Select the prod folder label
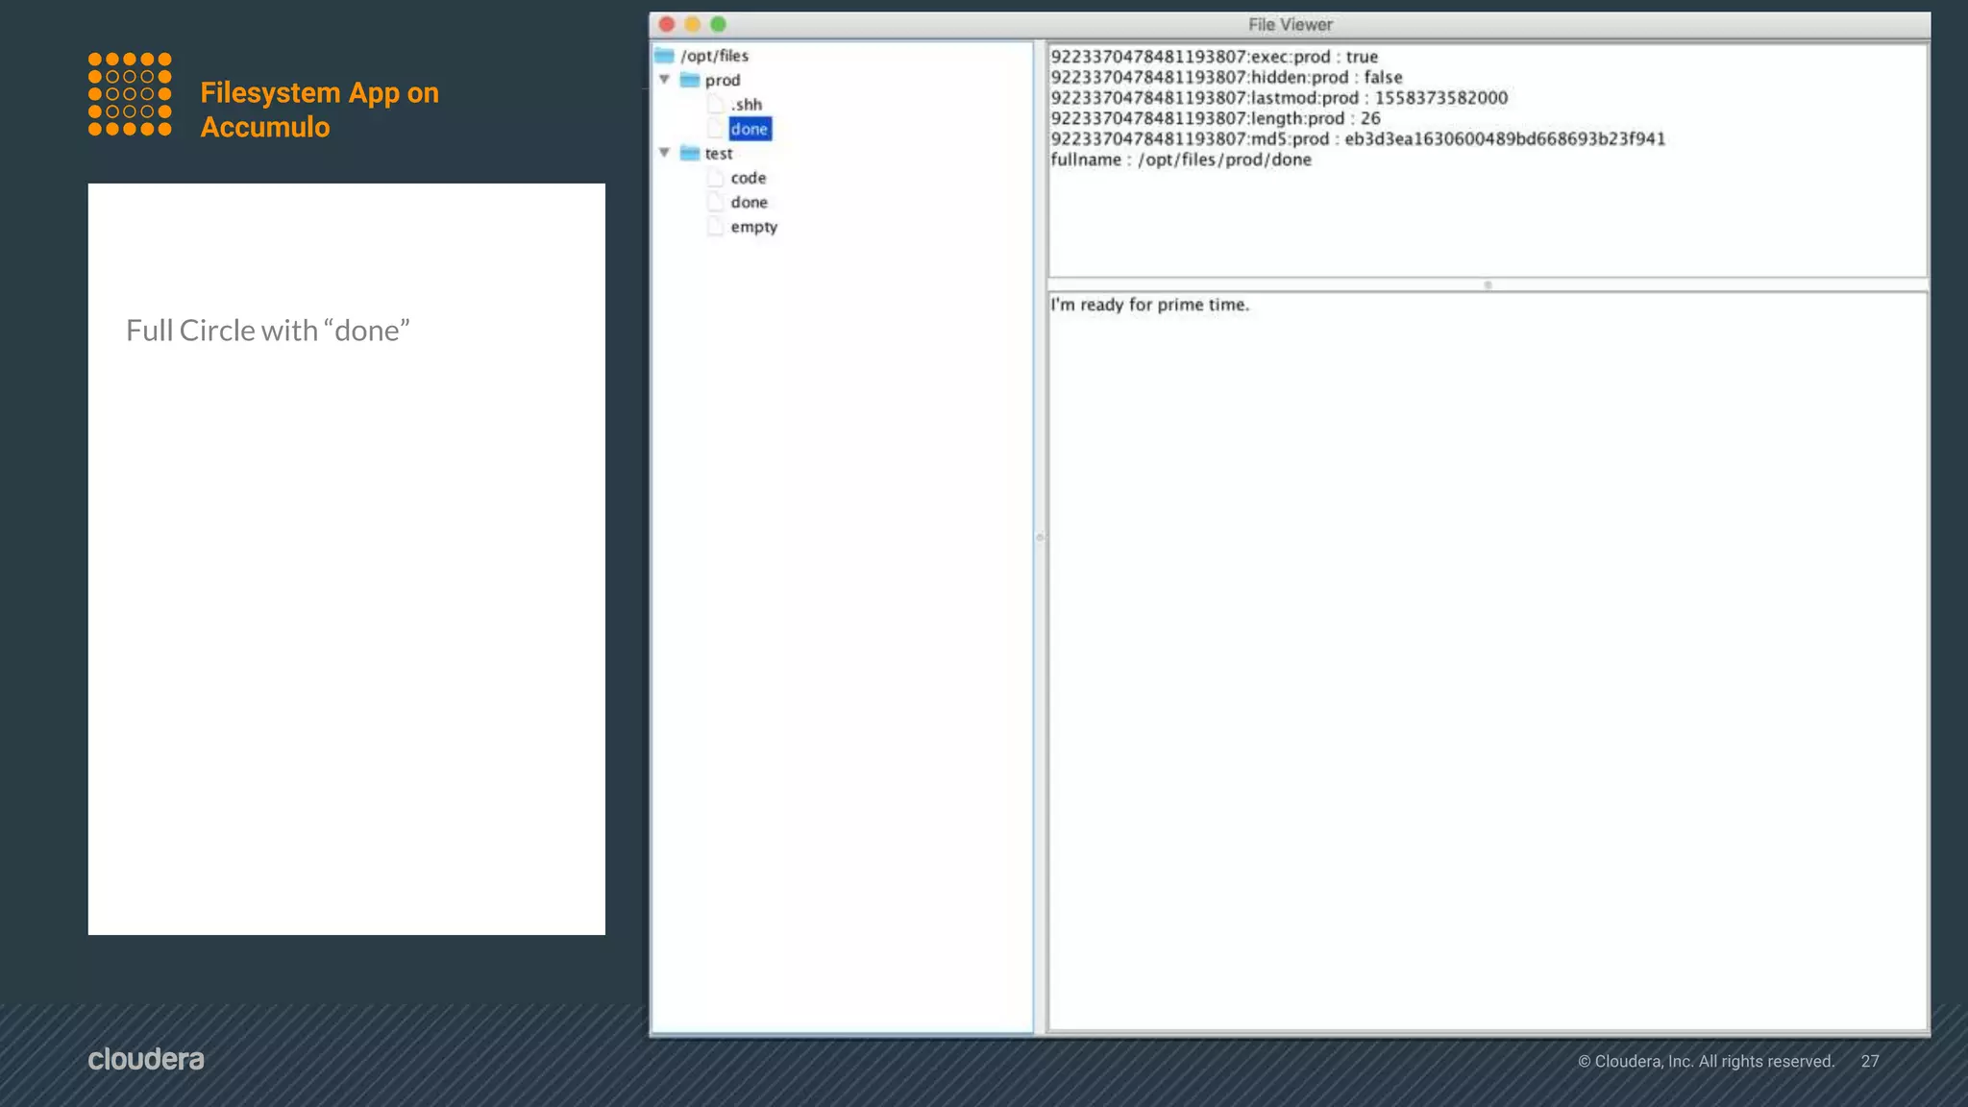1968x1107 pixels. click(723, 80)
